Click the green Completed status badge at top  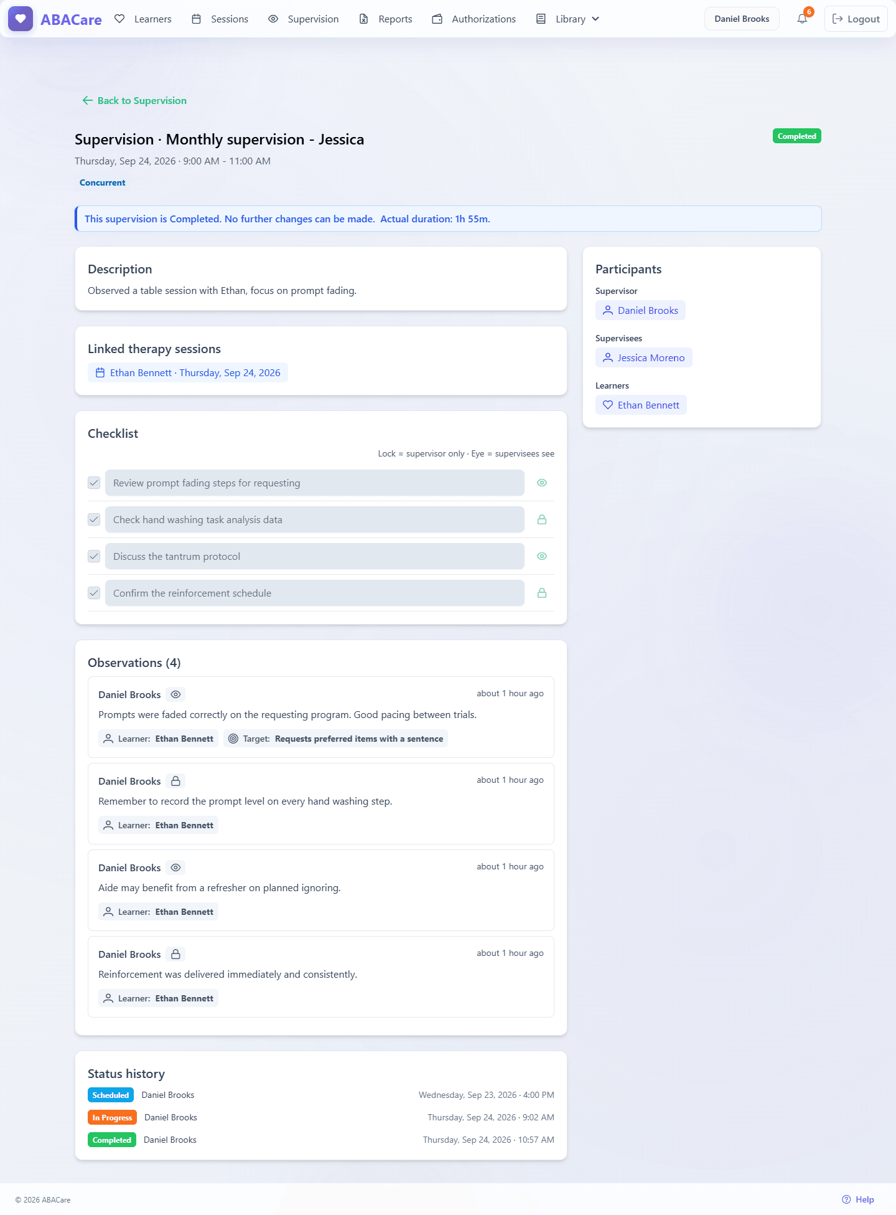click(797, 136)
